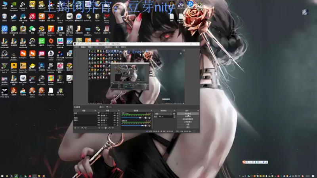317x178 pixels.
Task: Pop out the Controls dock panel
Action: point(198,111)
